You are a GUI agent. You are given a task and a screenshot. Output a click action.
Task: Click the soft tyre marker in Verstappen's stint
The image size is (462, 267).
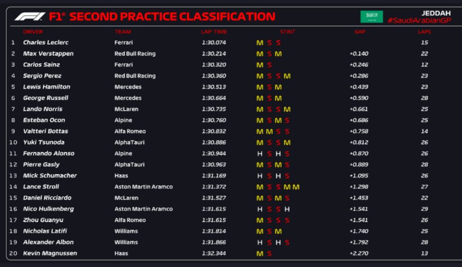(x=269, y=54)
